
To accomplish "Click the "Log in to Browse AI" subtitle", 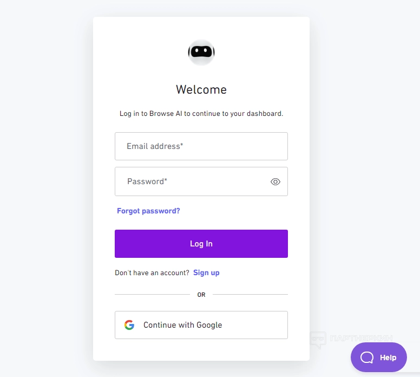I will (201, 114).
